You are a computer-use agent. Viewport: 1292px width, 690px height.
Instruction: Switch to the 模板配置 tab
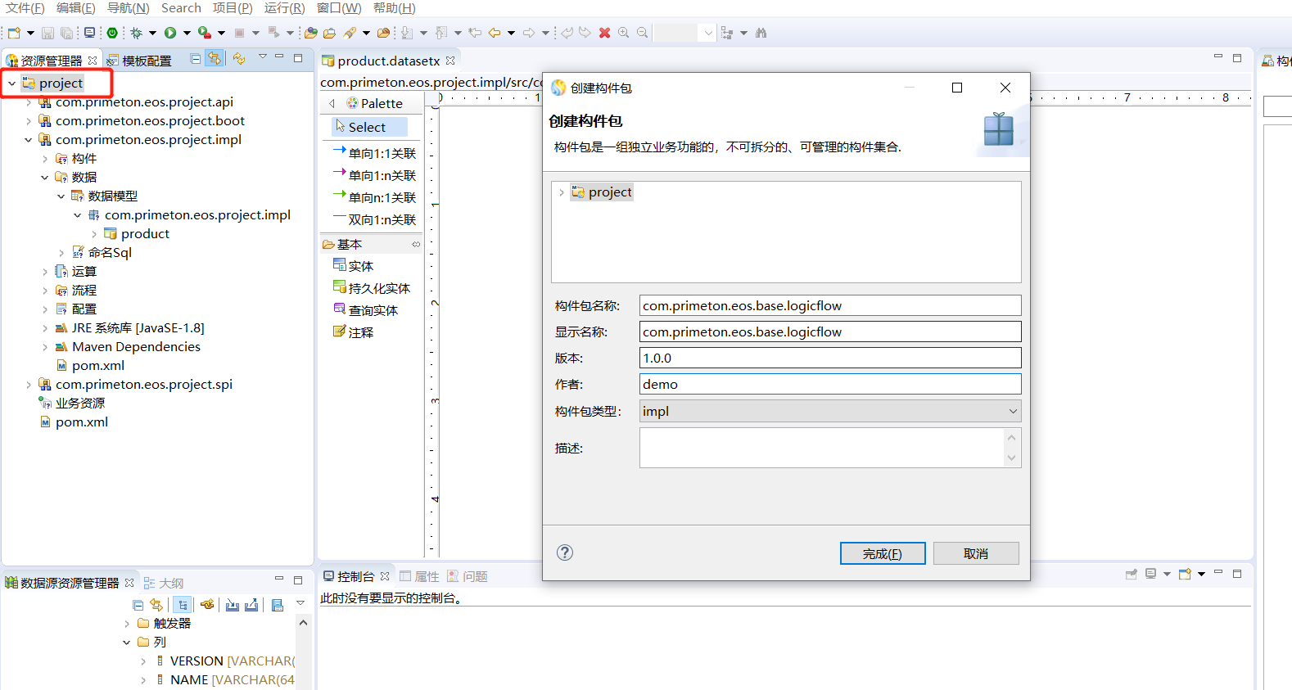pos(139,61)
